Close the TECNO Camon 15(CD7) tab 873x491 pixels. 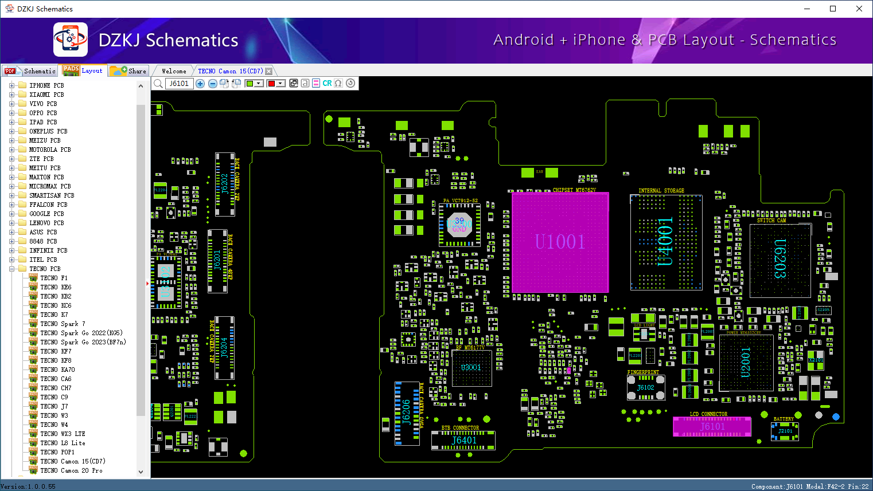(x=268, y=72)
